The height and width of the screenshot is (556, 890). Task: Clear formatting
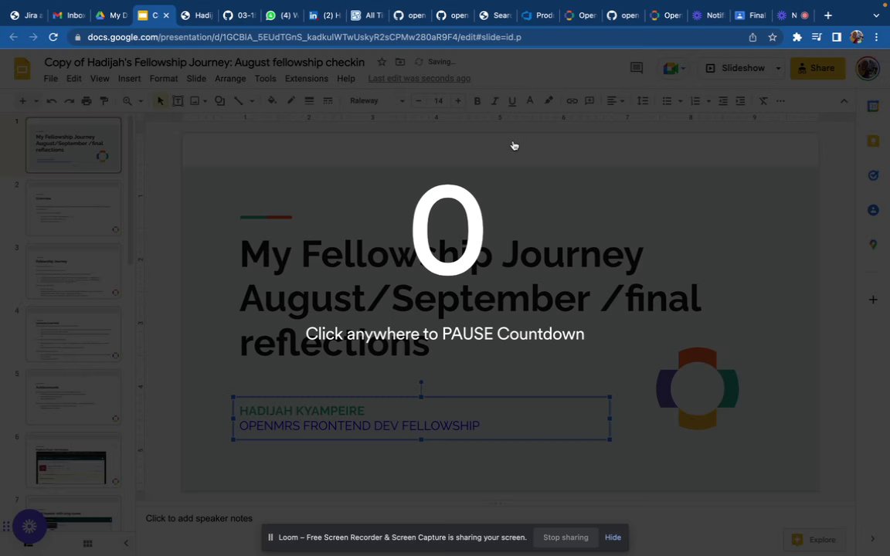click(x=763, y=101)
